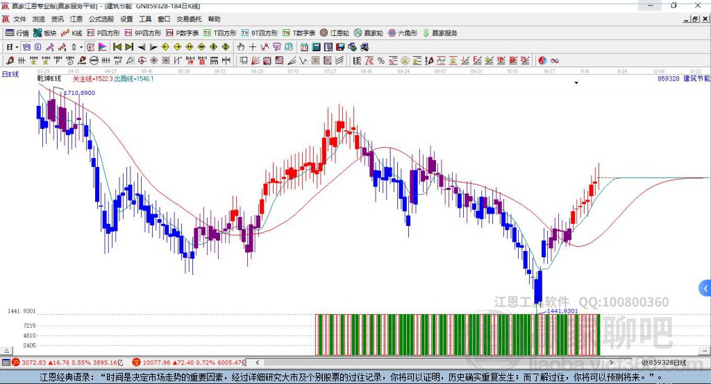Step chart left with black arrow
Viewport: 711px width, 384px height.
142,46
